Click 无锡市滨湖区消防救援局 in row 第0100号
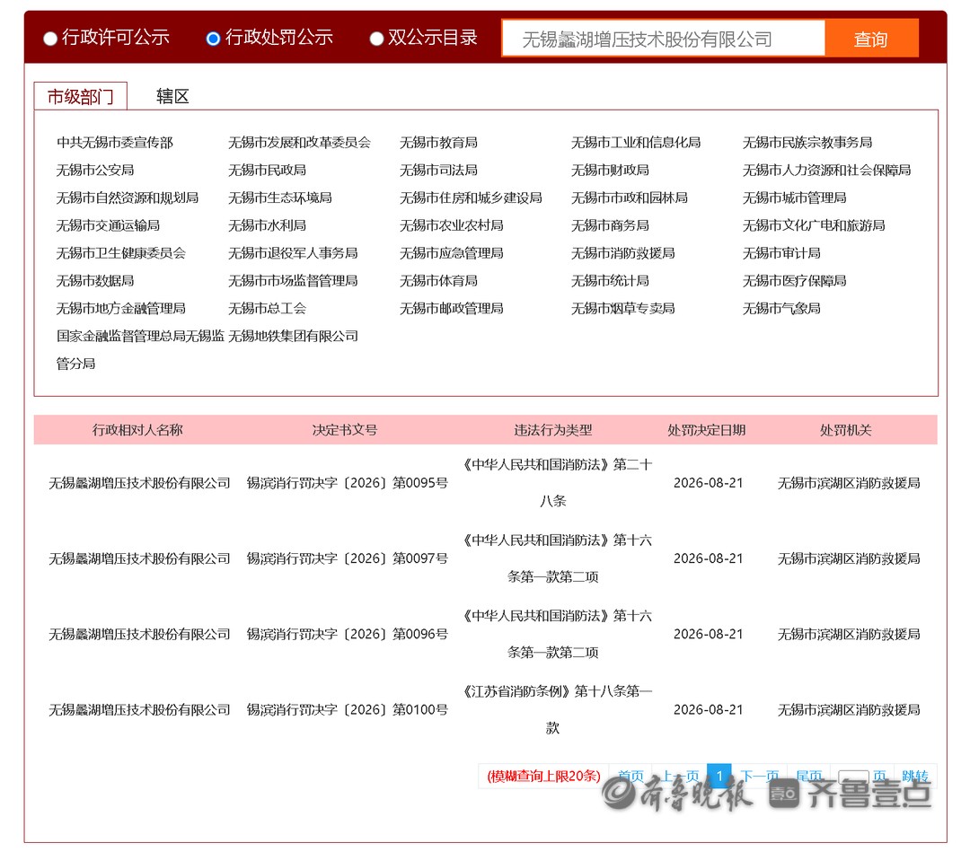 [849, 710]
